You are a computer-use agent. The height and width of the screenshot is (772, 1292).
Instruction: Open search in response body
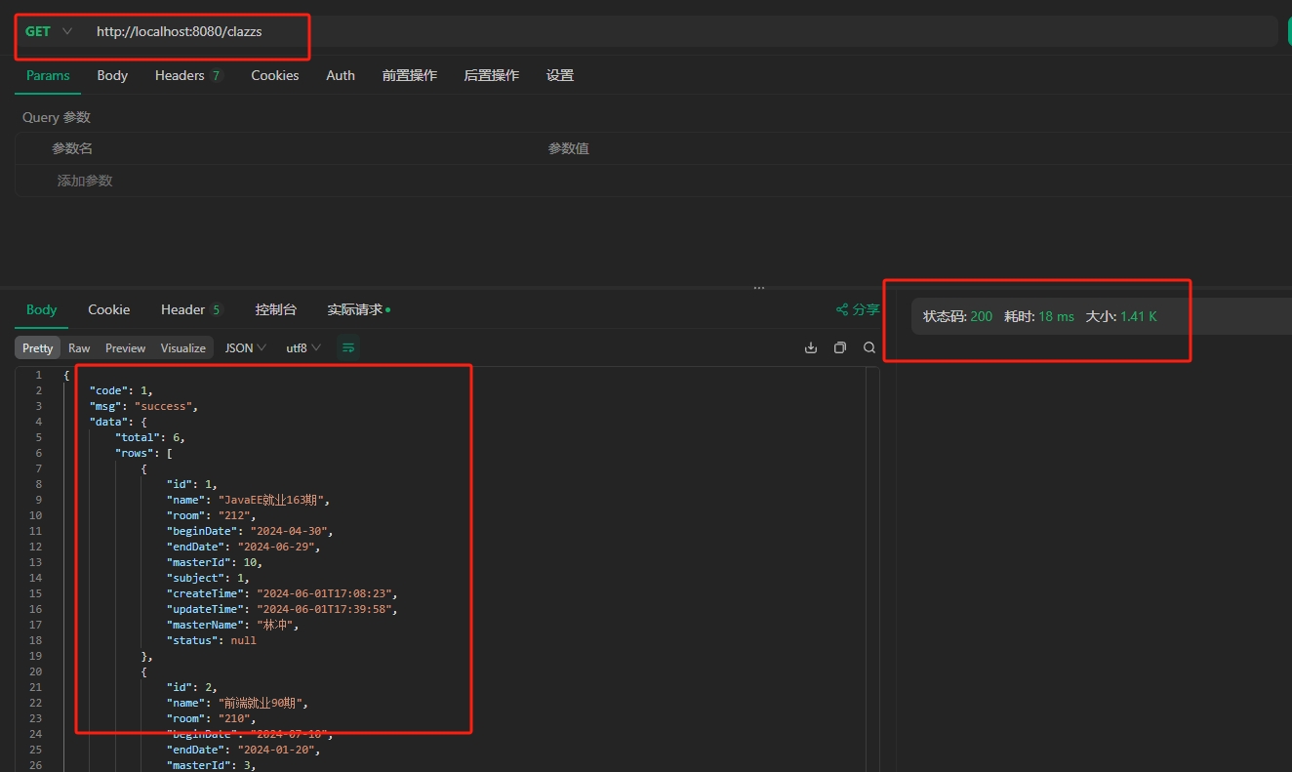(868, 347)
